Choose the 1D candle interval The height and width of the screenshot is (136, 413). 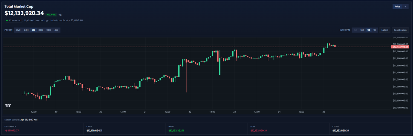point(374,30)
